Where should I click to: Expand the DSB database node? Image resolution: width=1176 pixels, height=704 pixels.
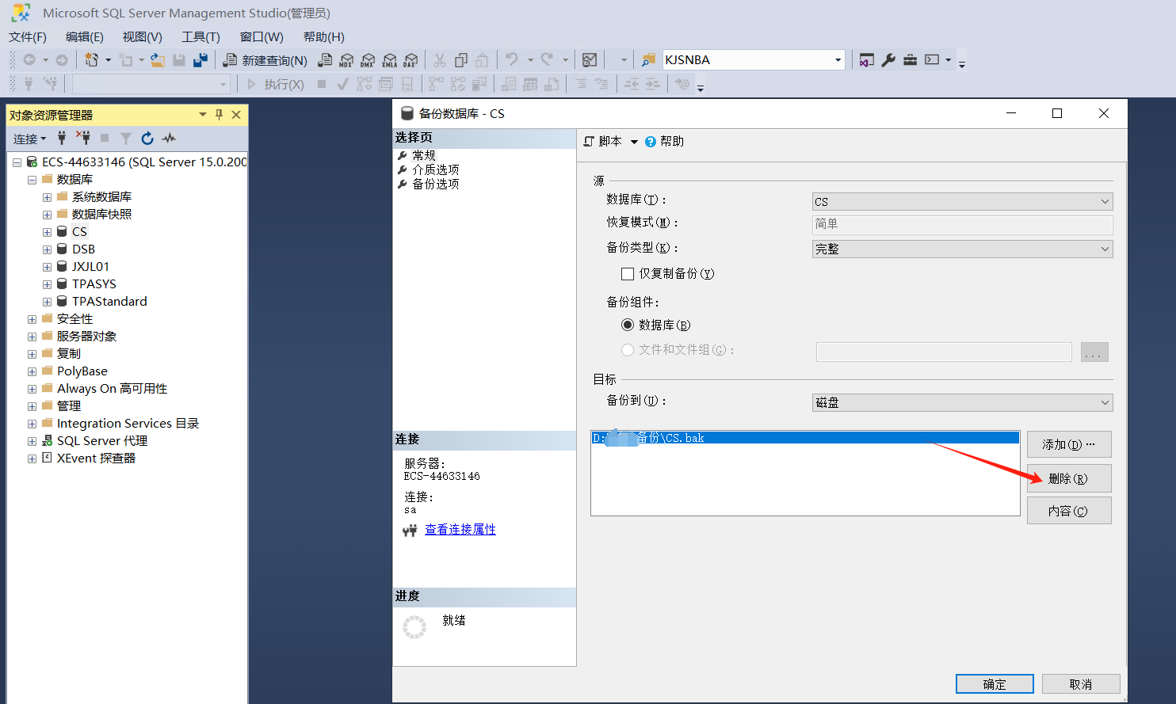pyautogui.click(x=47, y=249)
